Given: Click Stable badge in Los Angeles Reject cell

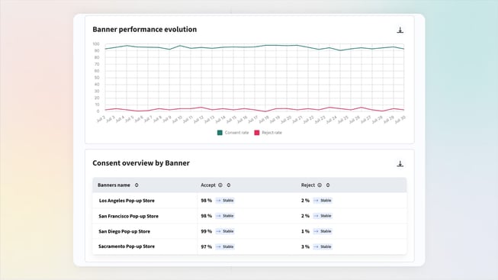Looking at the screenshot, I should click(x=323, y=201).
